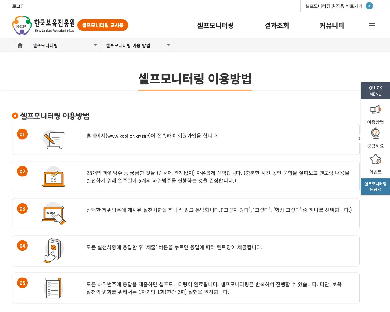Click the page heading 셀프모니터링 이용방법
This screenshot has width=390, height=312.
pyautogui.click(x=195, y=79)
